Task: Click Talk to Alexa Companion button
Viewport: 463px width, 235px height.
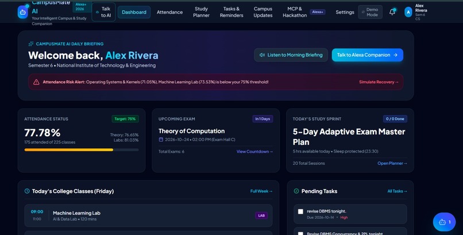Action: point(367,55)
